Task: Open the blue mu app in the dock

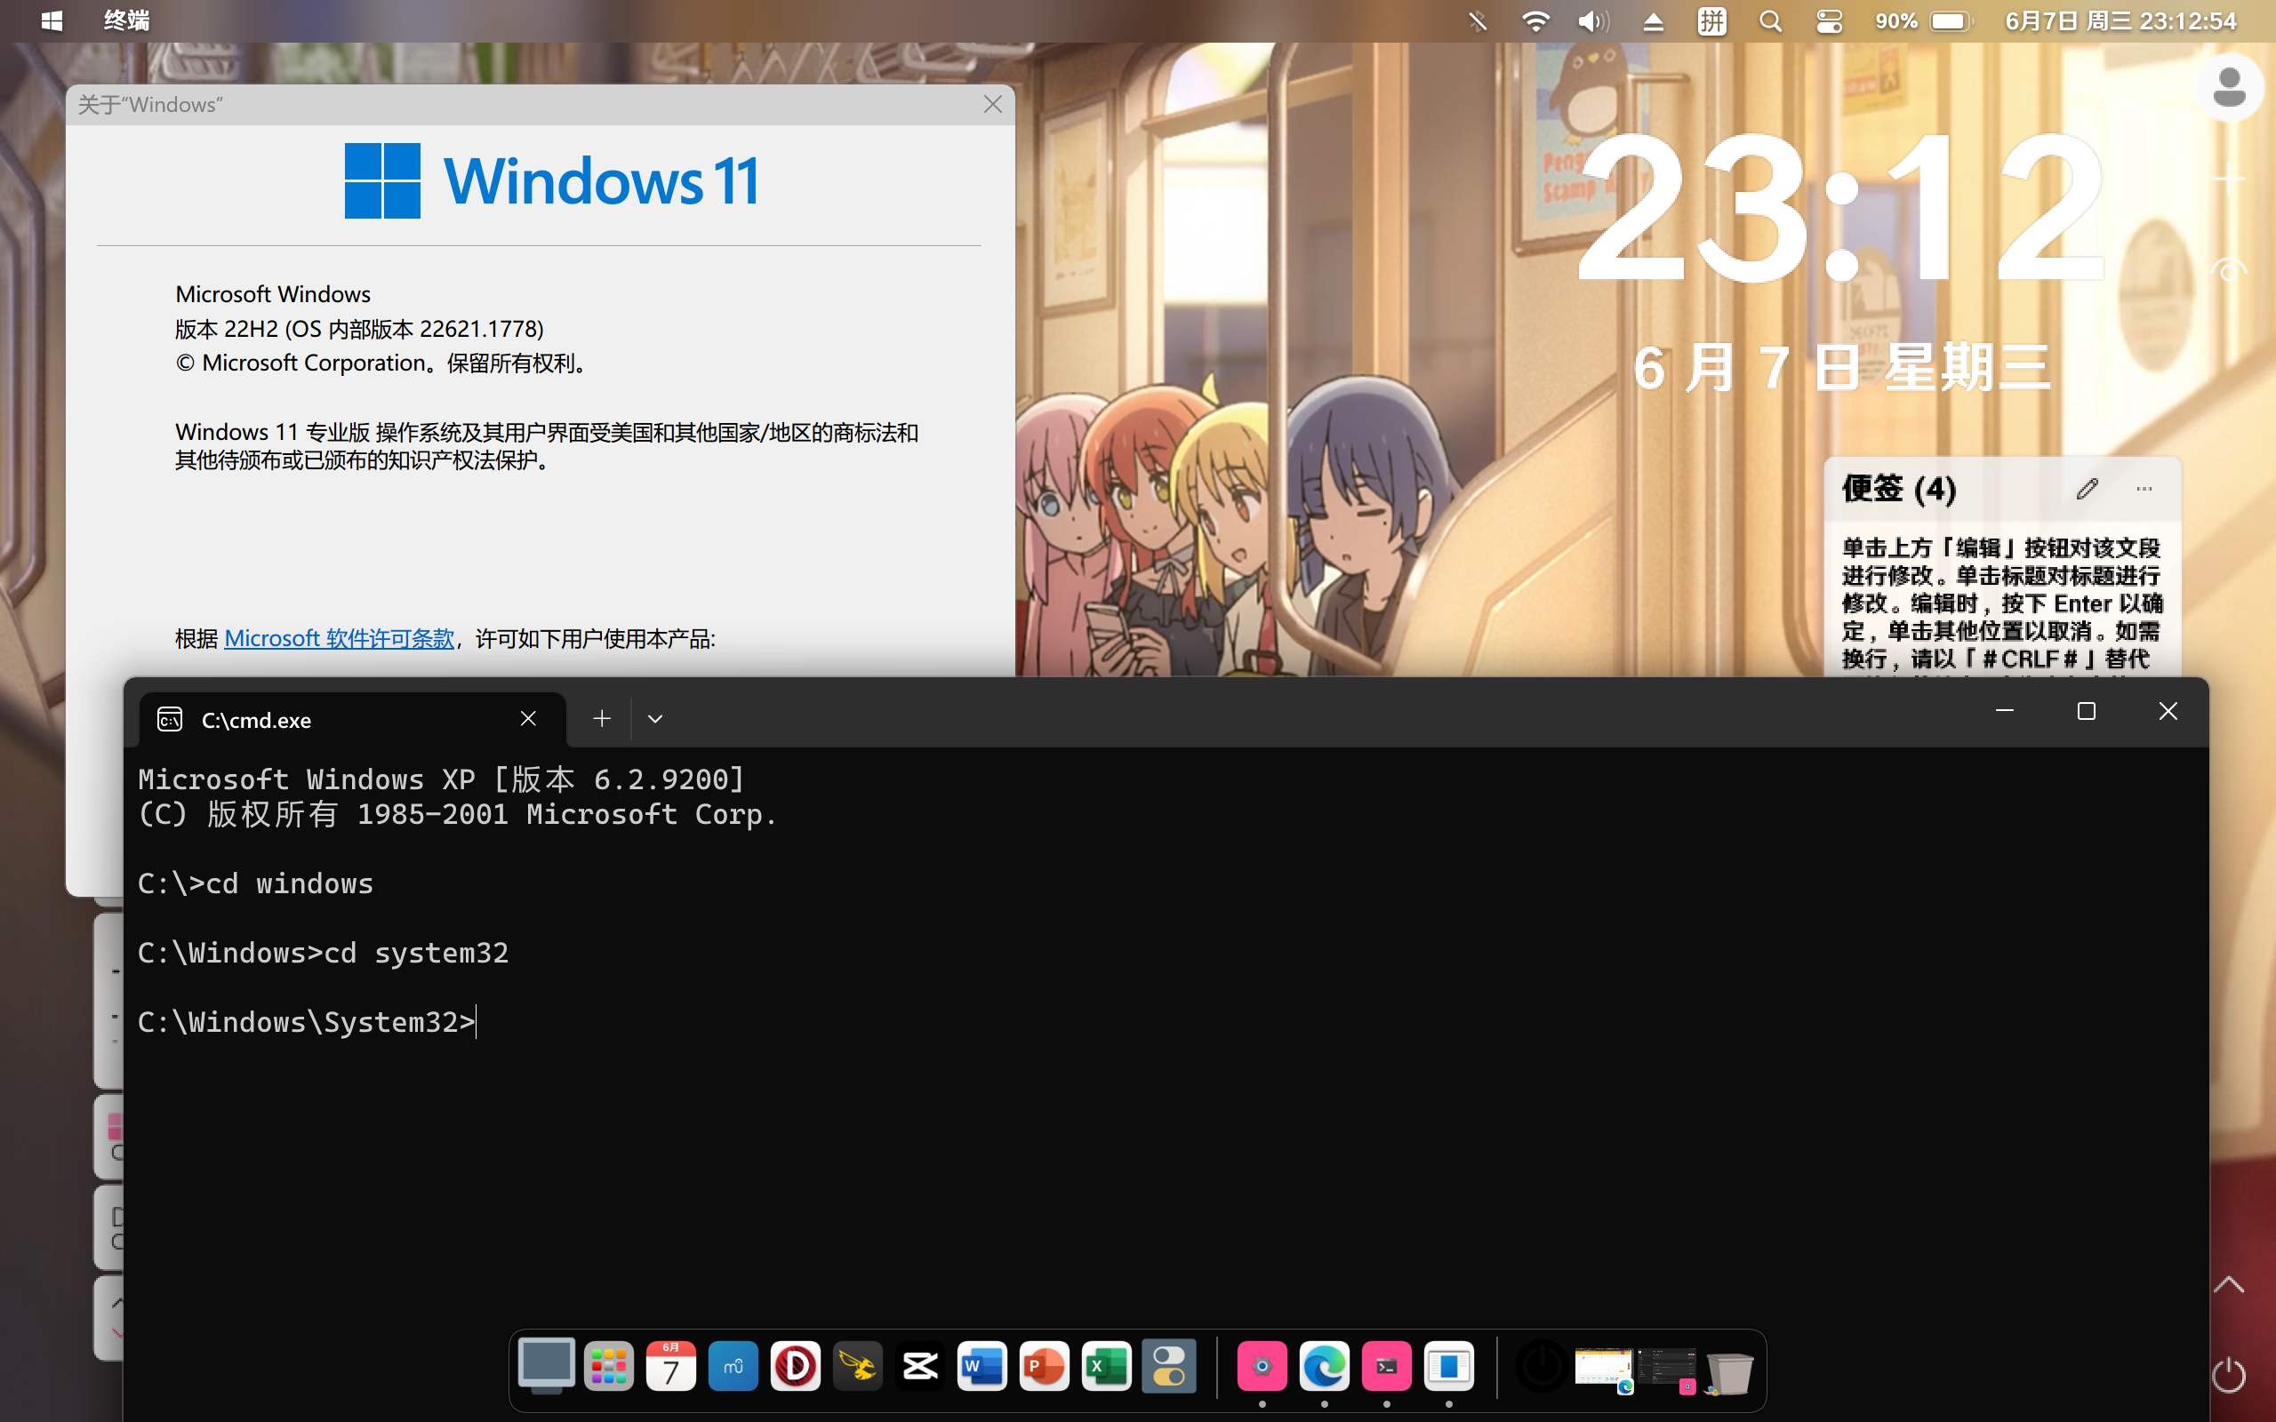Action: tap(733, 1367)
